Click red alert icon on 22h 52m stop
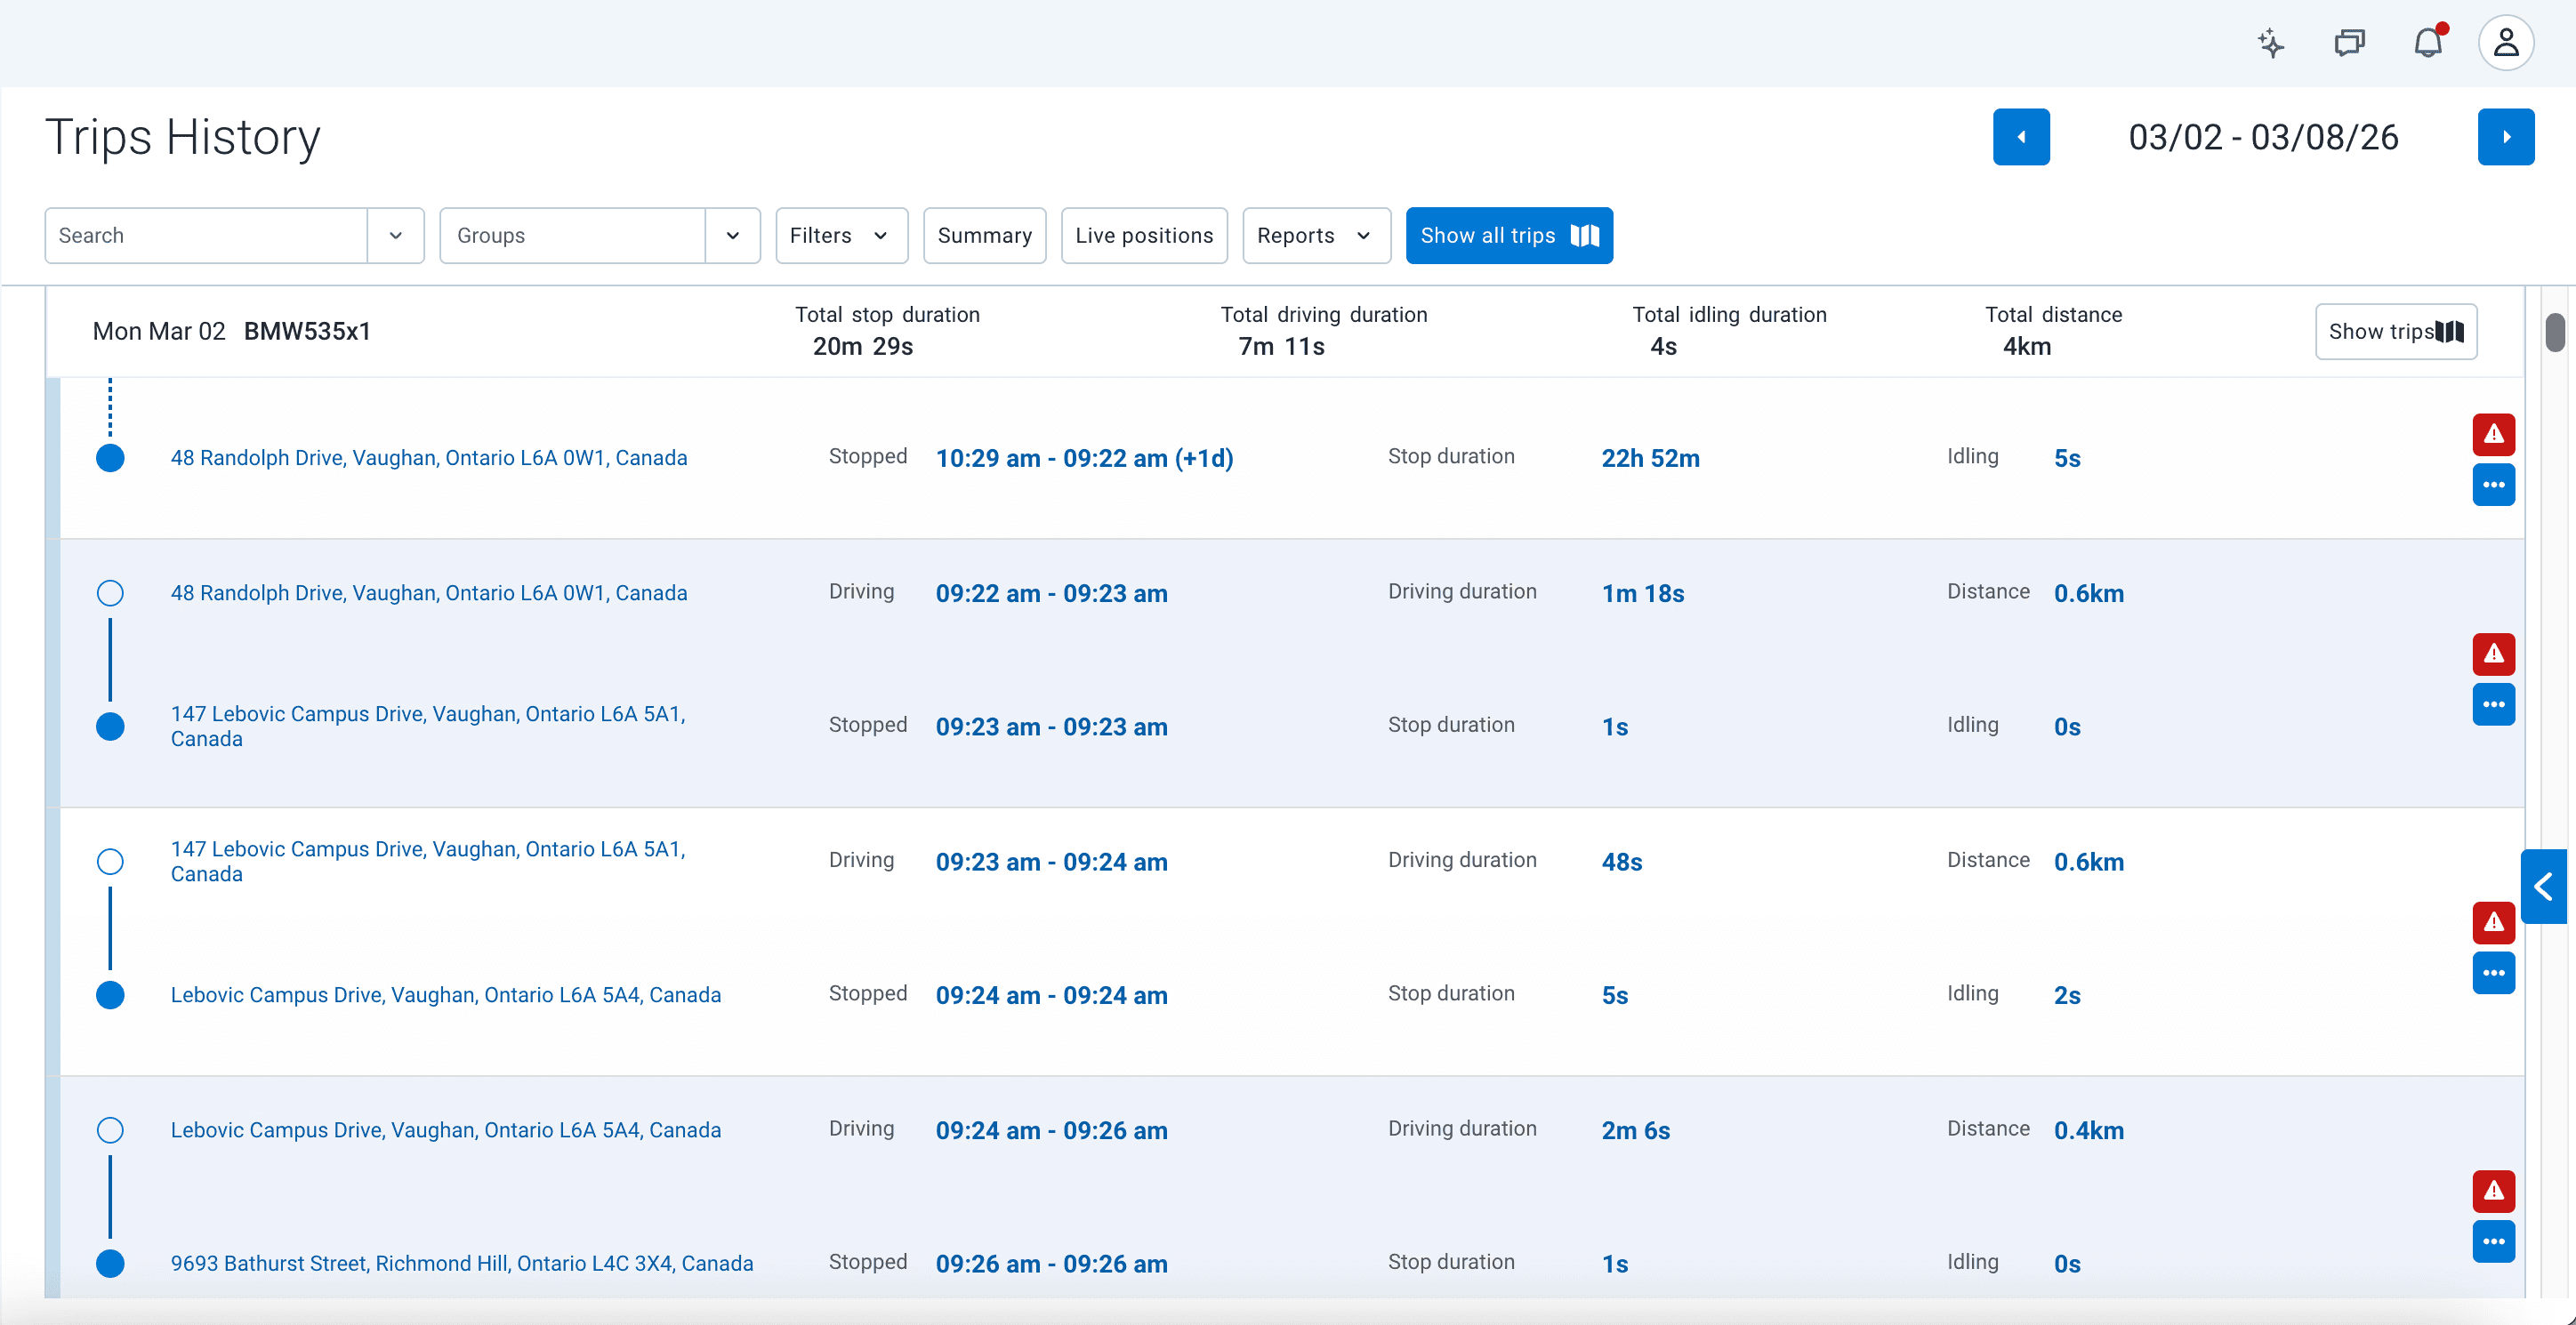The image size is (2576, 1325). click(x=2493, y=434)
